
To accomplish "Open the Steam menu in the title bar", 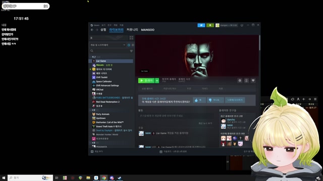I will [95, 25].
